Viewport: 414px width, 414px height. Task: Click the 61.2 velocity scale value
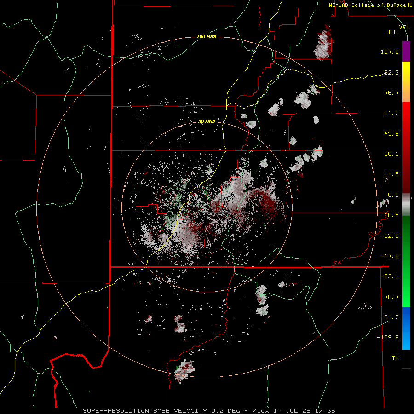coord(391,113)
